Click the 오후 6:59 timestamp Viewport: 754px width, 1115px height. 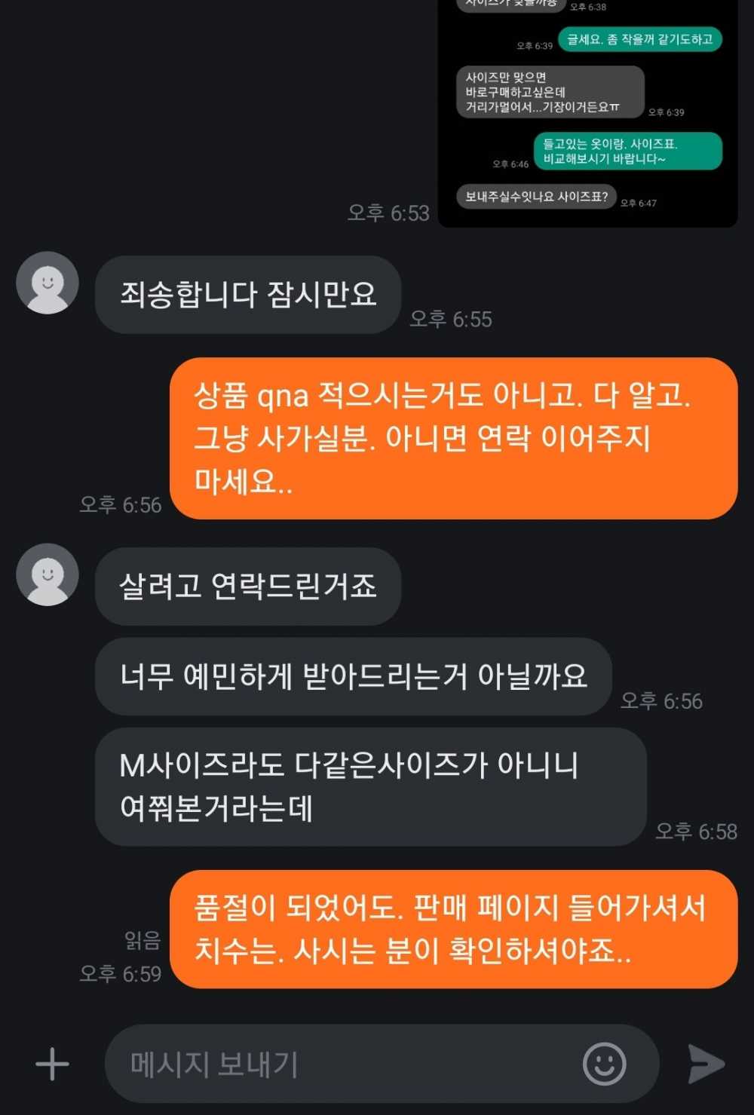(x=121, y=973)
